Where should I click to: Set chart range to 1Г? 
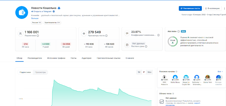(144, 72)
